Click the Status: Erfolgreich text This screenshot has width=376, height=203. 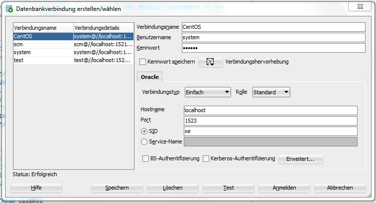35,174
